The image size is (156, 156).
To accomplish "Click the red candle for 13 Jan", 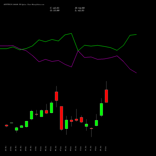I will pyautogui.click(x=81, y=120).
